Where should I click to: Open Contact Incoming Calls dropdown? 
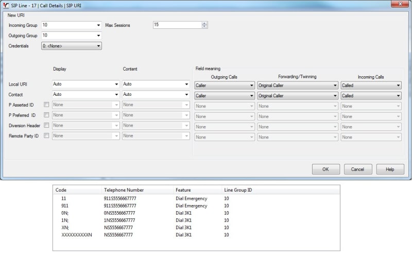371,96
